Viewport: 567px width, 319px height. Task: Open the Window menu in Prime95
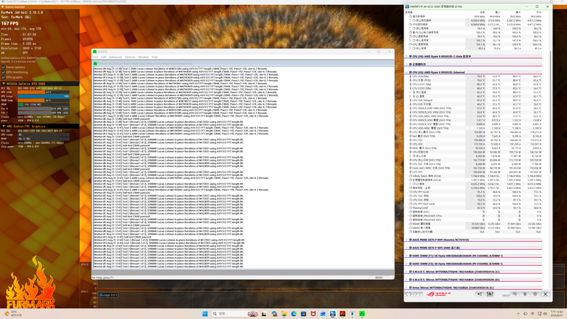(x=143, y=57)
